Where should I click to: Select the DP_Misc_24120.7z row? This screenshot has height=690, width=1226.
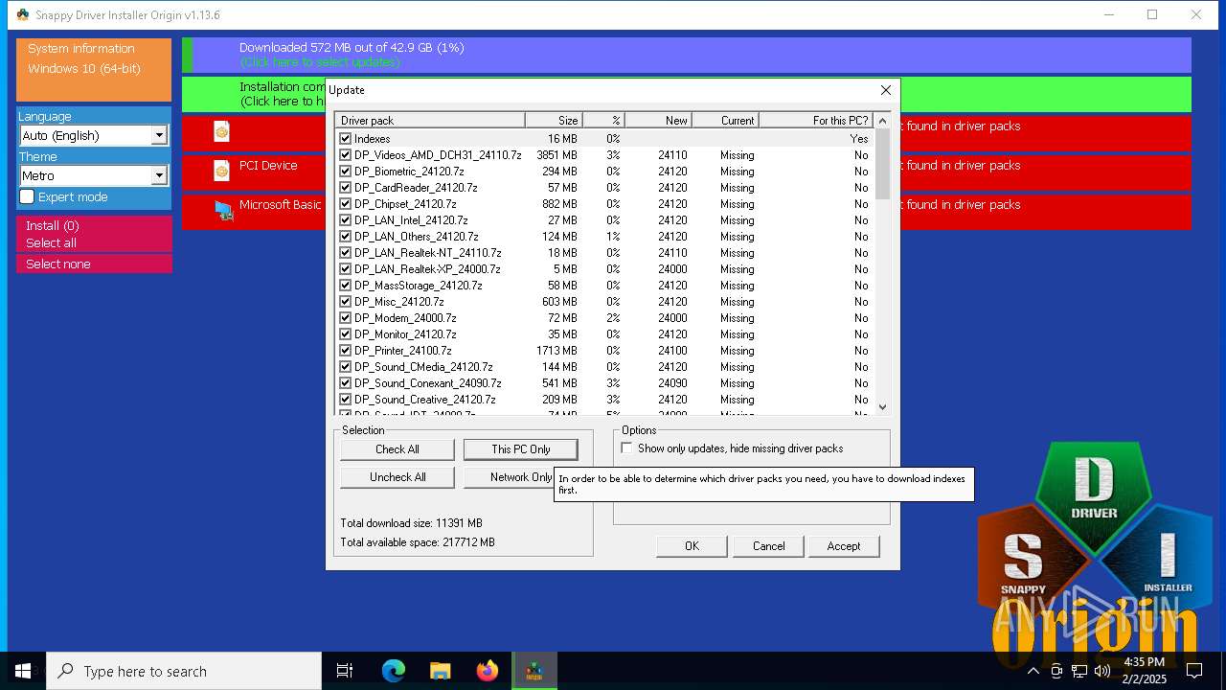[604, 302]
